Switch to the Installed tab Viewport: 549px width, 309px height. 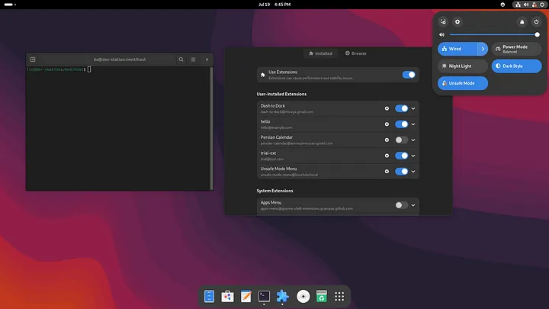point(320,53)
